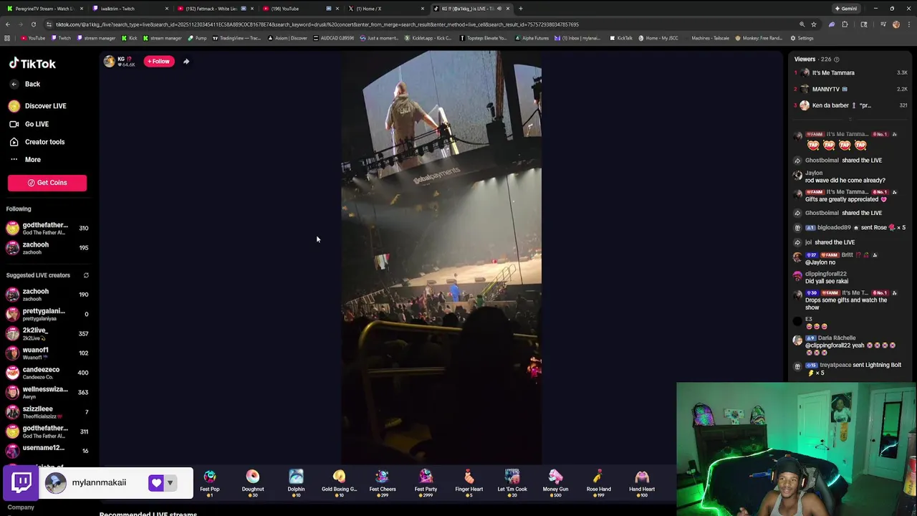Click the Twitch logo in overlay
This screenshot has width=917, height=516.
tap(21, 482)
